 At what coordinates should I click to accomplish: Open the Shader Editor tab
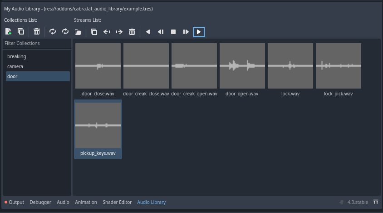point(117,202)
